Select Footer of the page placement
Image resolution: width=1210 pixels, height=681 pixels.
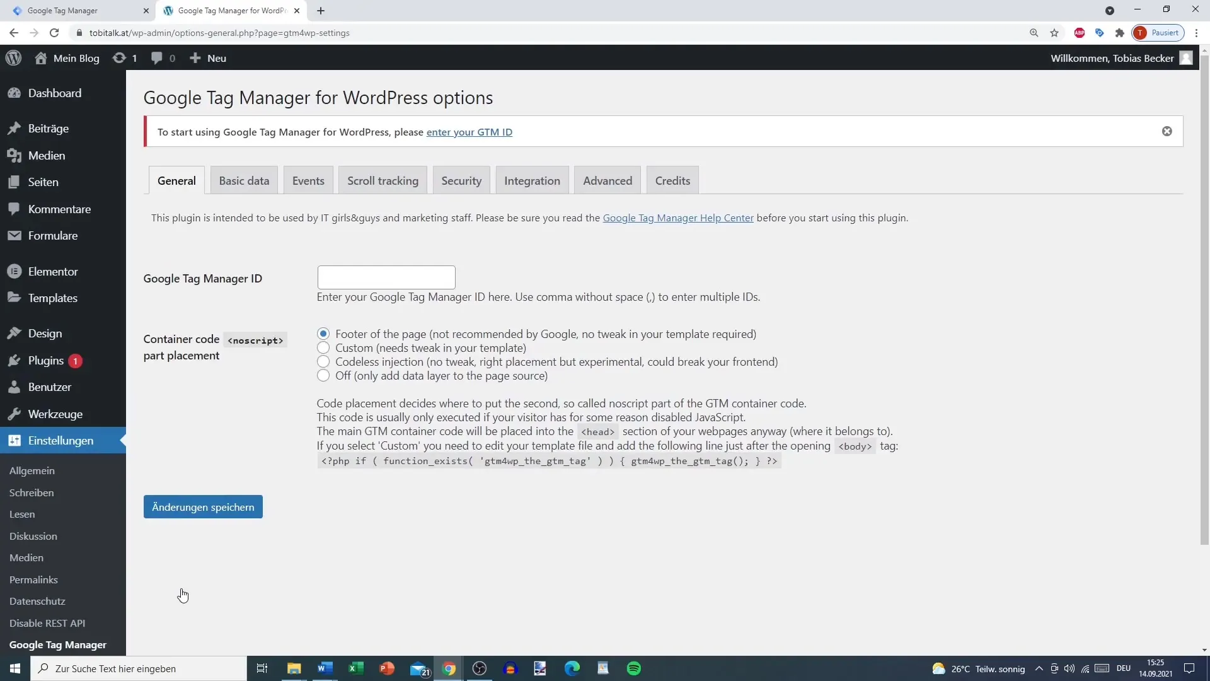click(x=323, y=334)
